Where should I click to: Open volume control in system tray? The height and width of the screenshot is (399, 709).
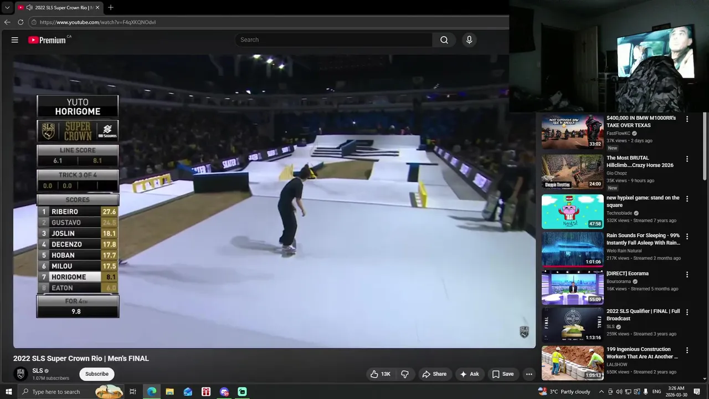pyautogui.click(x=619, y=392)
